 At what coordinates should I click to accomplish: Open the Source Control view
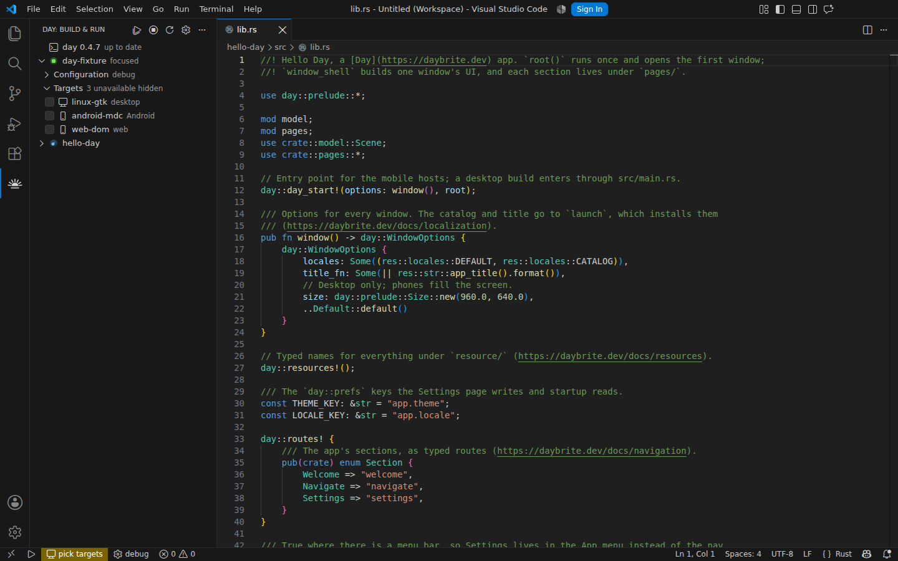coord(14,93)
